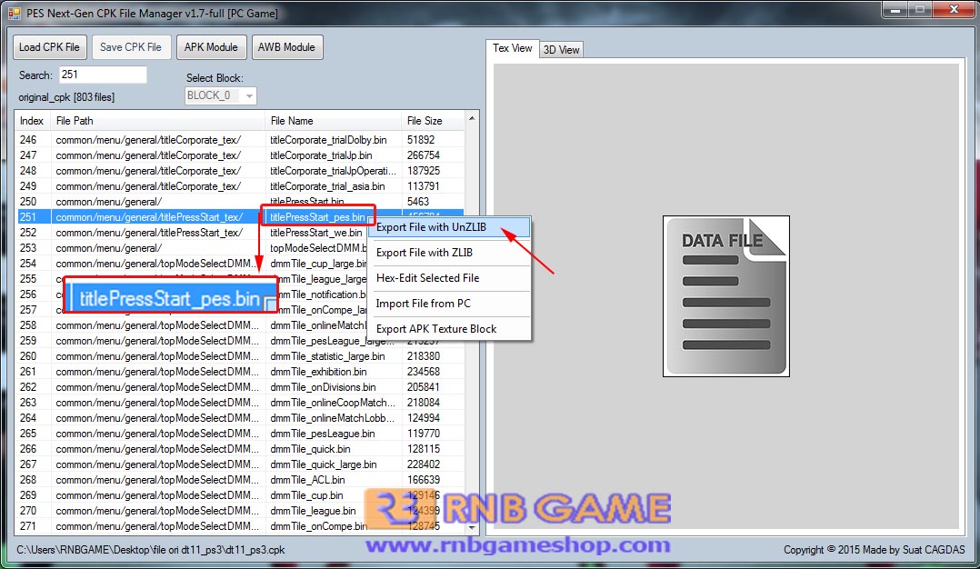
Task: Select row dmmTile_cup_large.bin
Action: coord(239,264)
